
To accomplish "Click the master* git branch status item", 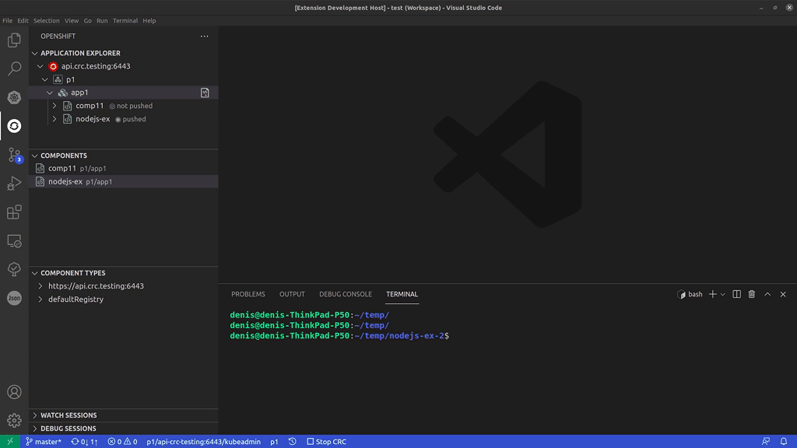I will 44,442.
